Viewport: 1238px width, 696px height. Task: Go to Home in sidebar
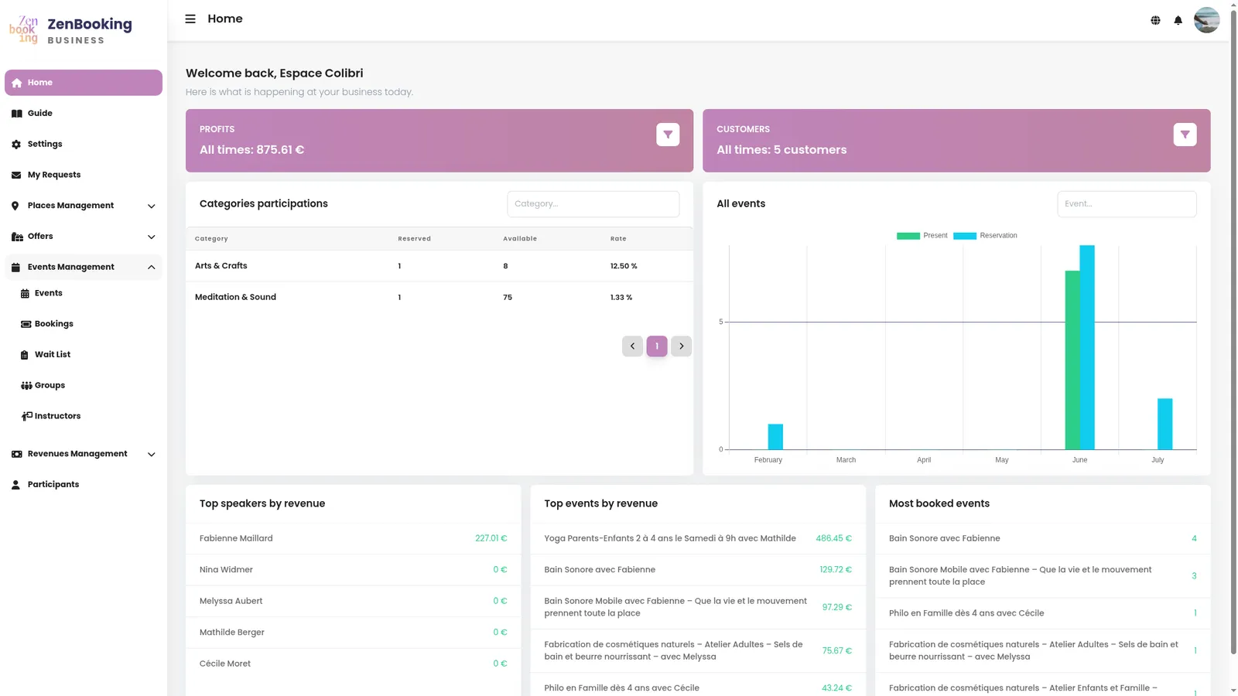click(x=84, y=83)
